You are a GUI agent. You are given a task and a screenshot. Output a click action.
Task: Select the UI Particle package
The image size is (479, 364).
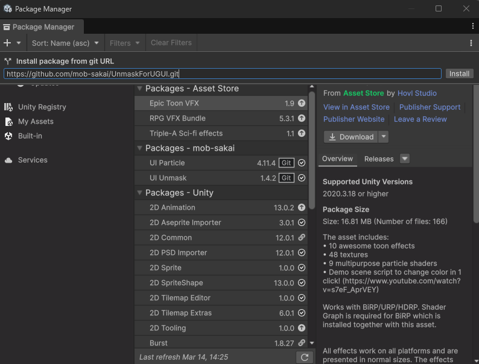point(221,163)
